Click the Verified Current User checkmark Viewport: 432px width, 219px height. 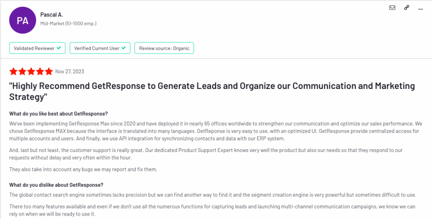[x=123, y=48]
